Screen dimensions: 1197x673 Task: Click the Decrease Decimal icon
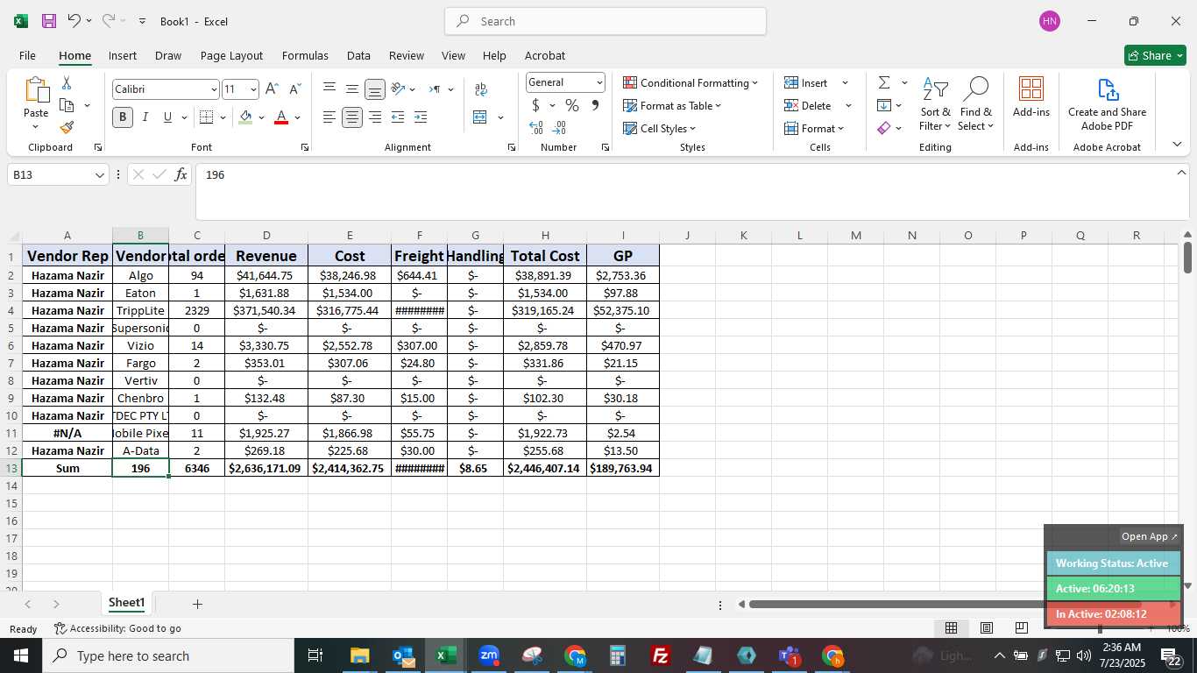pos(559,128)
